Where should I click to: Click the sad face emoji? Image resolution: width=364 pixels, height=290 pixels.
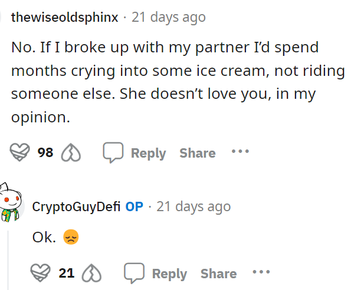[x=71, y=238]
